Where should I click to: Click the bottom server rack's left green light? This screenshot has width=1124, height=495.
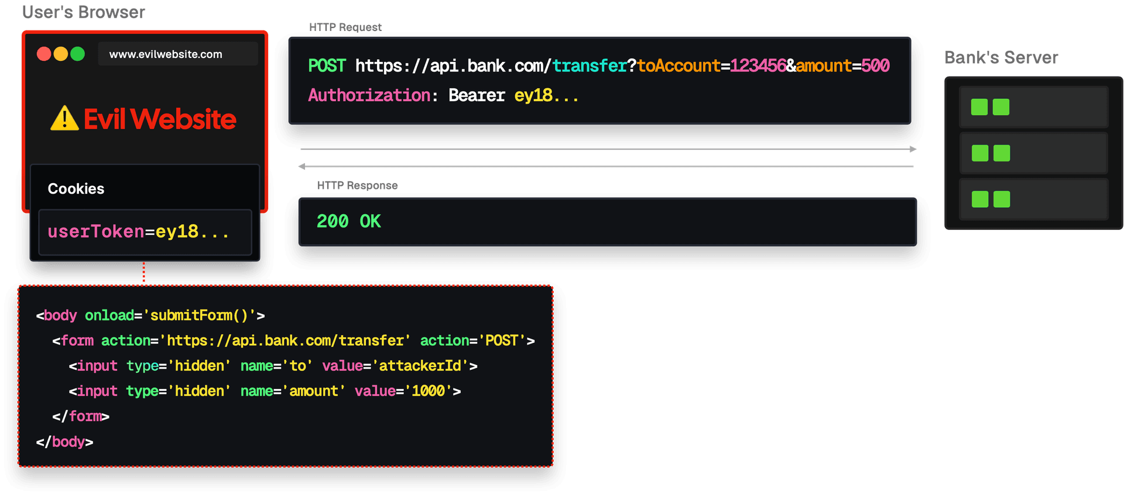[x=979, y=200]
